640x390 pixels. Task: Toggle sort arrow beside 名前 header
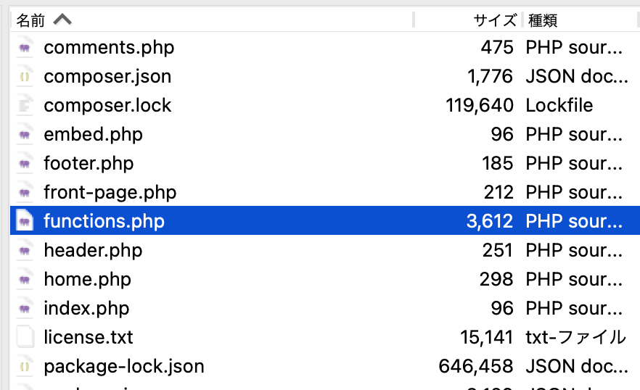(62, 20)
